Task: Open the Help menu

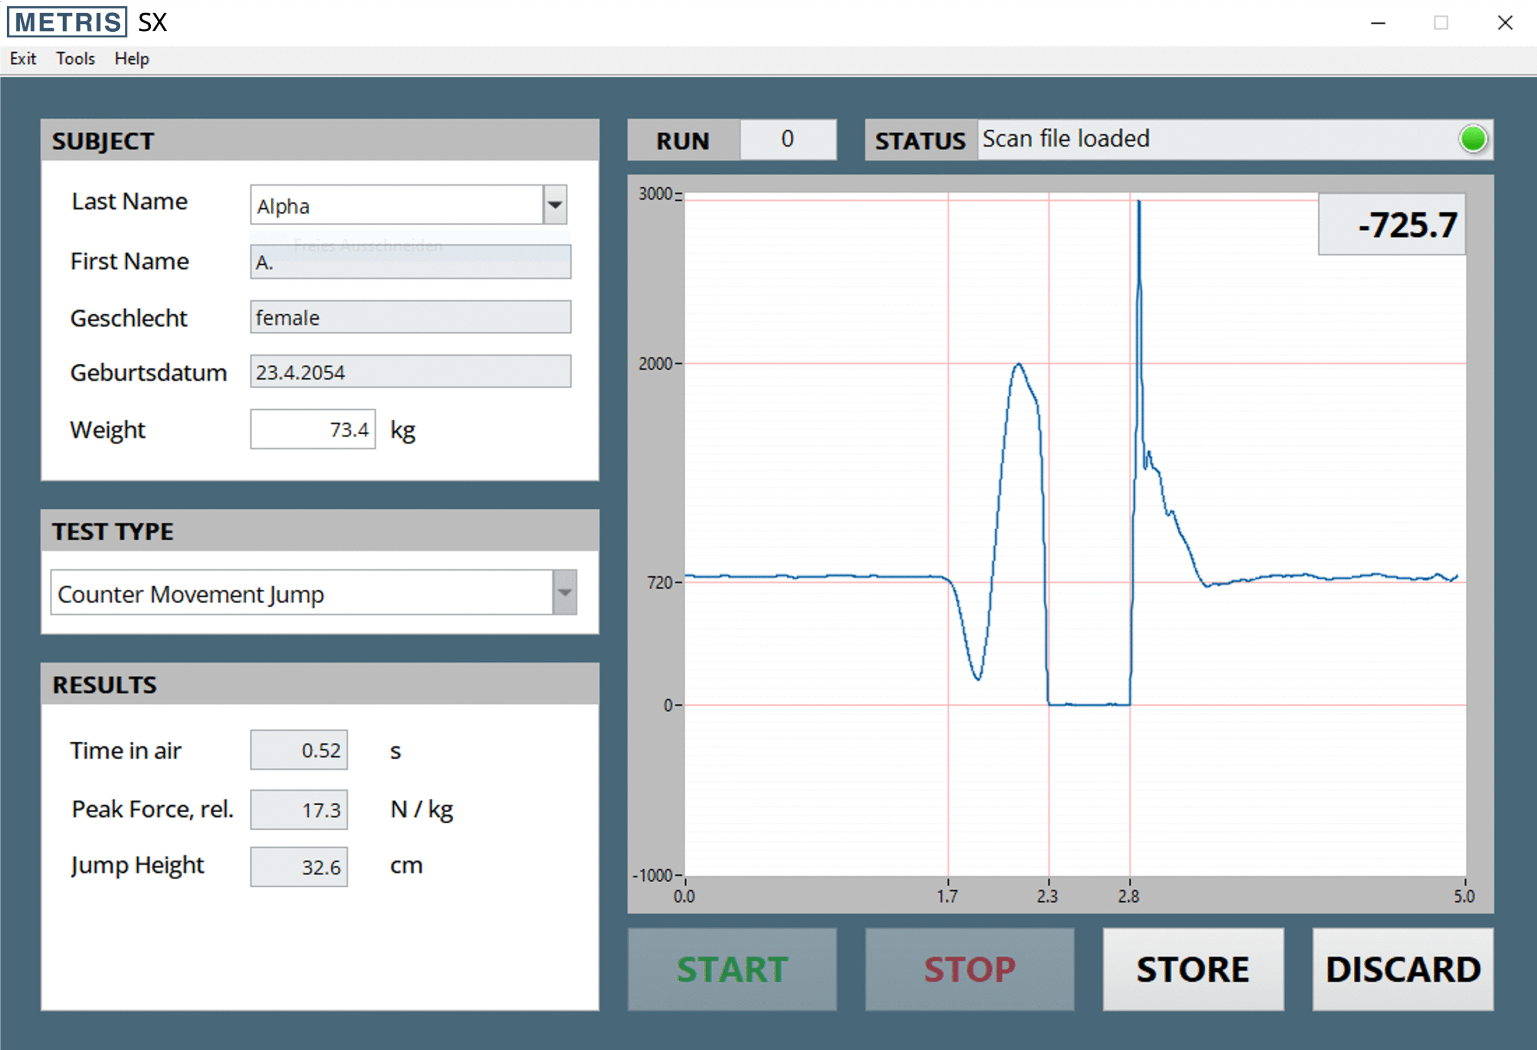Action: 131,59
